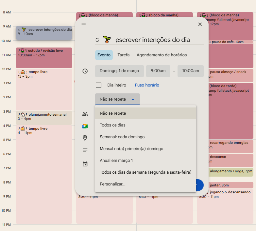Click the cake emoji on 12 – 3pm event
This screenshot has height=231, width=256.
(23, 72)
